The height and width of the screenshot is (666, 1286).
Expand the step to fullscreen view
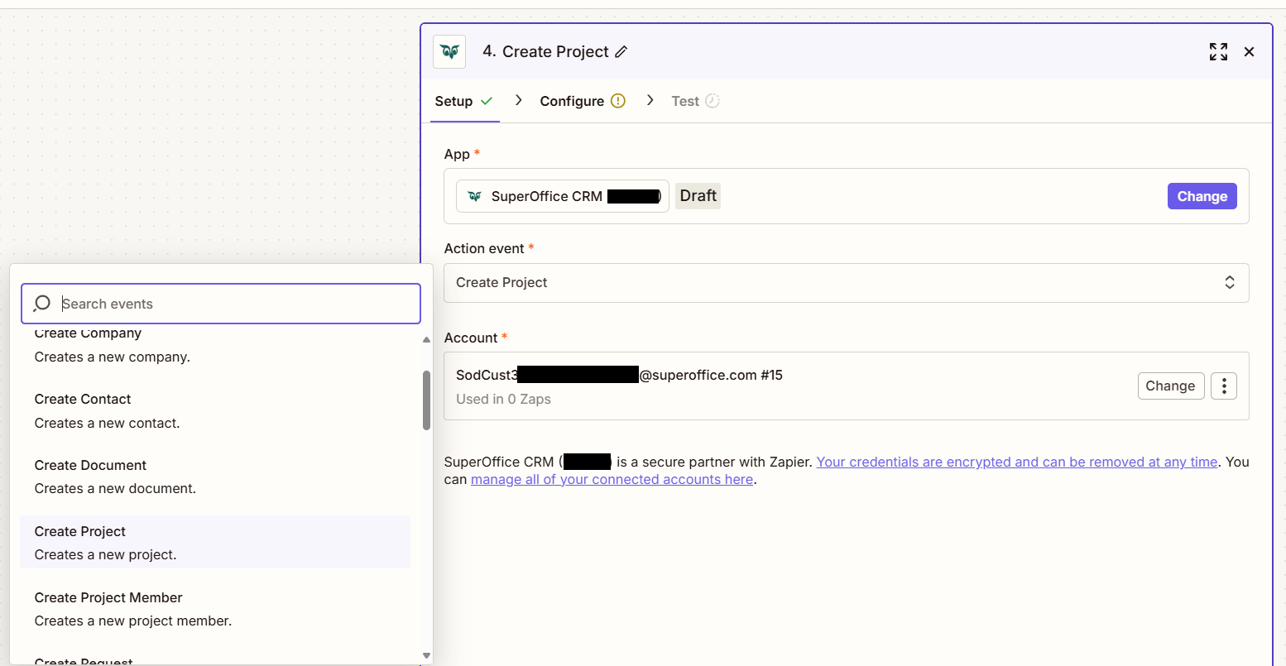pos(1218,51)
